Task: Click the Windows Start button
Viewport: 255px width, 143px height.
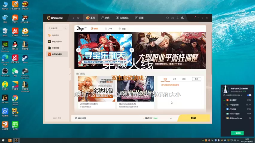Action: 3,140
